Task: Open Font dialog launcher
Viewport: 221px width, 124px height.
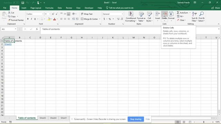Action: [x=58, y=24]
